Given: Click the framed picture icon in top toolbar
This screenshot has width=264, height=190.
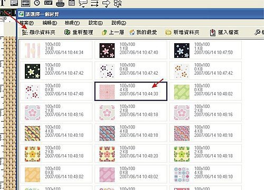Looking at the screenshot, I should 25,3.
